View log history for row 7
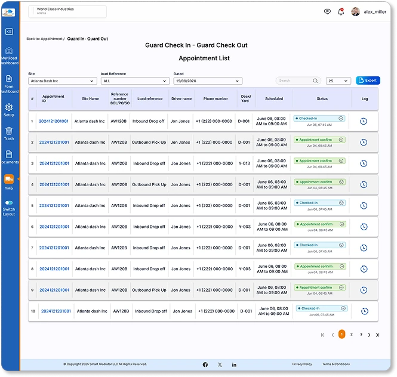397x377 pixels. coord(364,248)
